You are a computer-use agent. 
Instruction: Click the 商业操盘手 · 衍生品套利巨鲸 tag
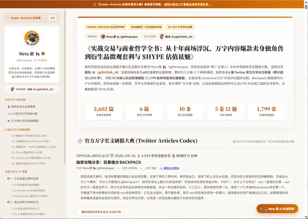[x=146, y=27]
